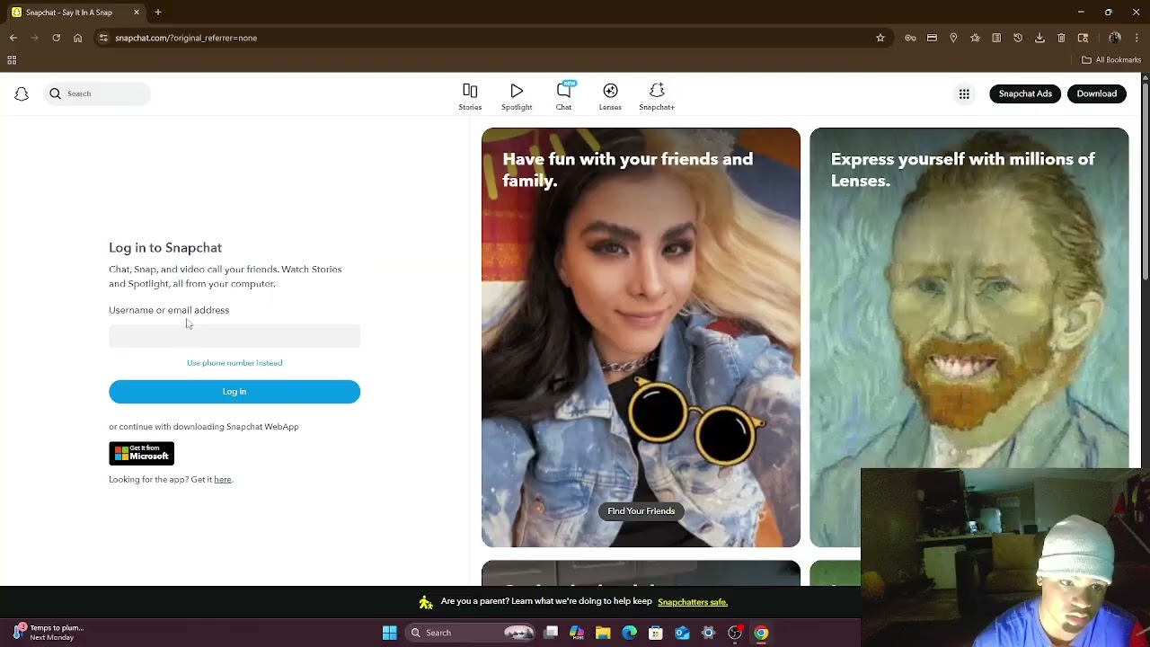Open Task View from the taskbar
The height and width of the screenshot is (647, 1150).
551,633
